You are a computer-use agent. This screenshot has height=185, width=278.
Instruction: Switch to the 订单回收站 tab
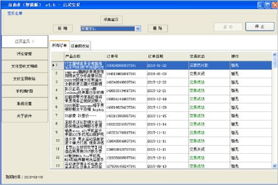[x=80, y=46]
